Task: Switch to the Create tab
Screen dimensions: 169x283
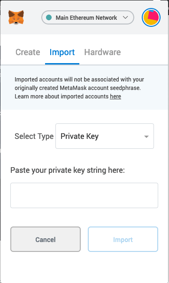Action: pyautogui.click(x=28, y=52)
